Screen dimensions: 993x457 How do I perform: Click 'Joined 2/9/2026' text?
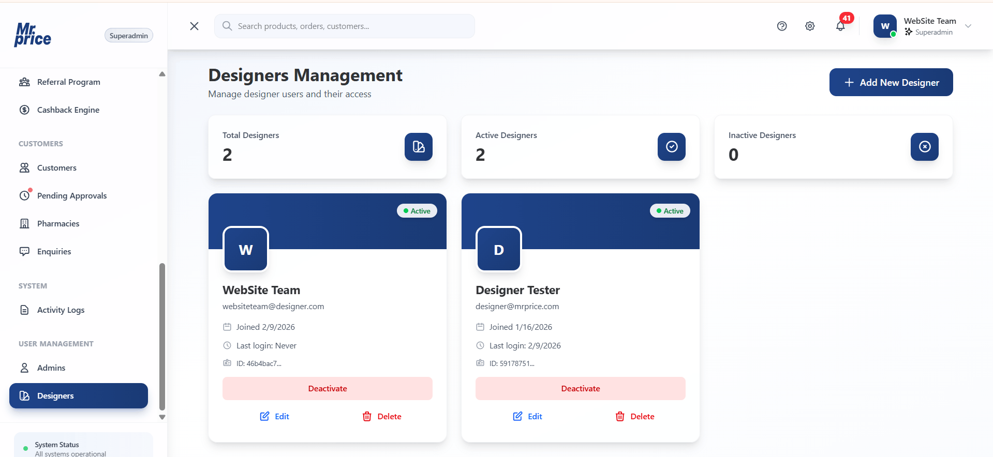(x=265, y=327)
